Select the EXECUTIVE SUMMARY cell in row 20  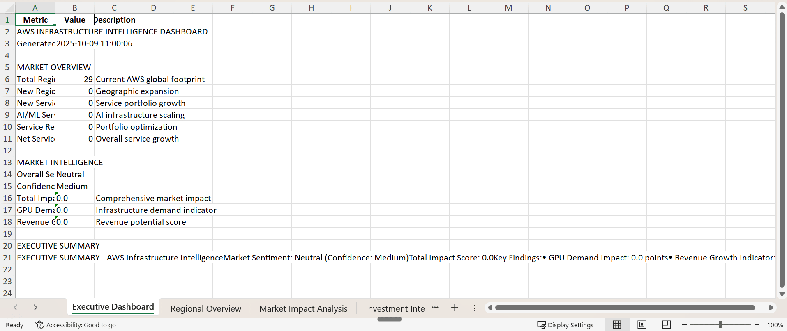(x=58, y=246)
